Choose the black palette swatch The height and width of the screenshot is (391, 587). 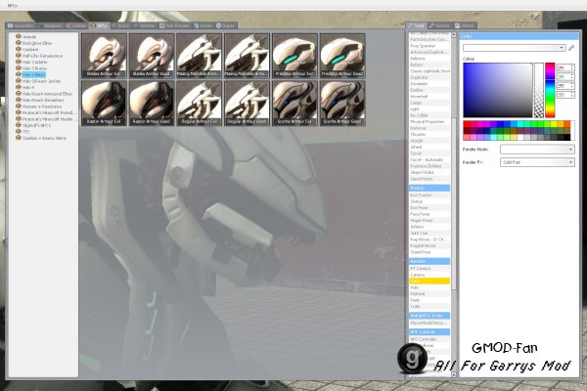pos(567,137)
